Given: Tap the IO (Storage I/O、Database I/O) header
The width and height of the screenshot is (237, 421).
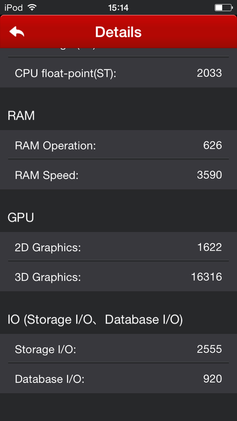Looking at the screenshot, I should (95, 320).
